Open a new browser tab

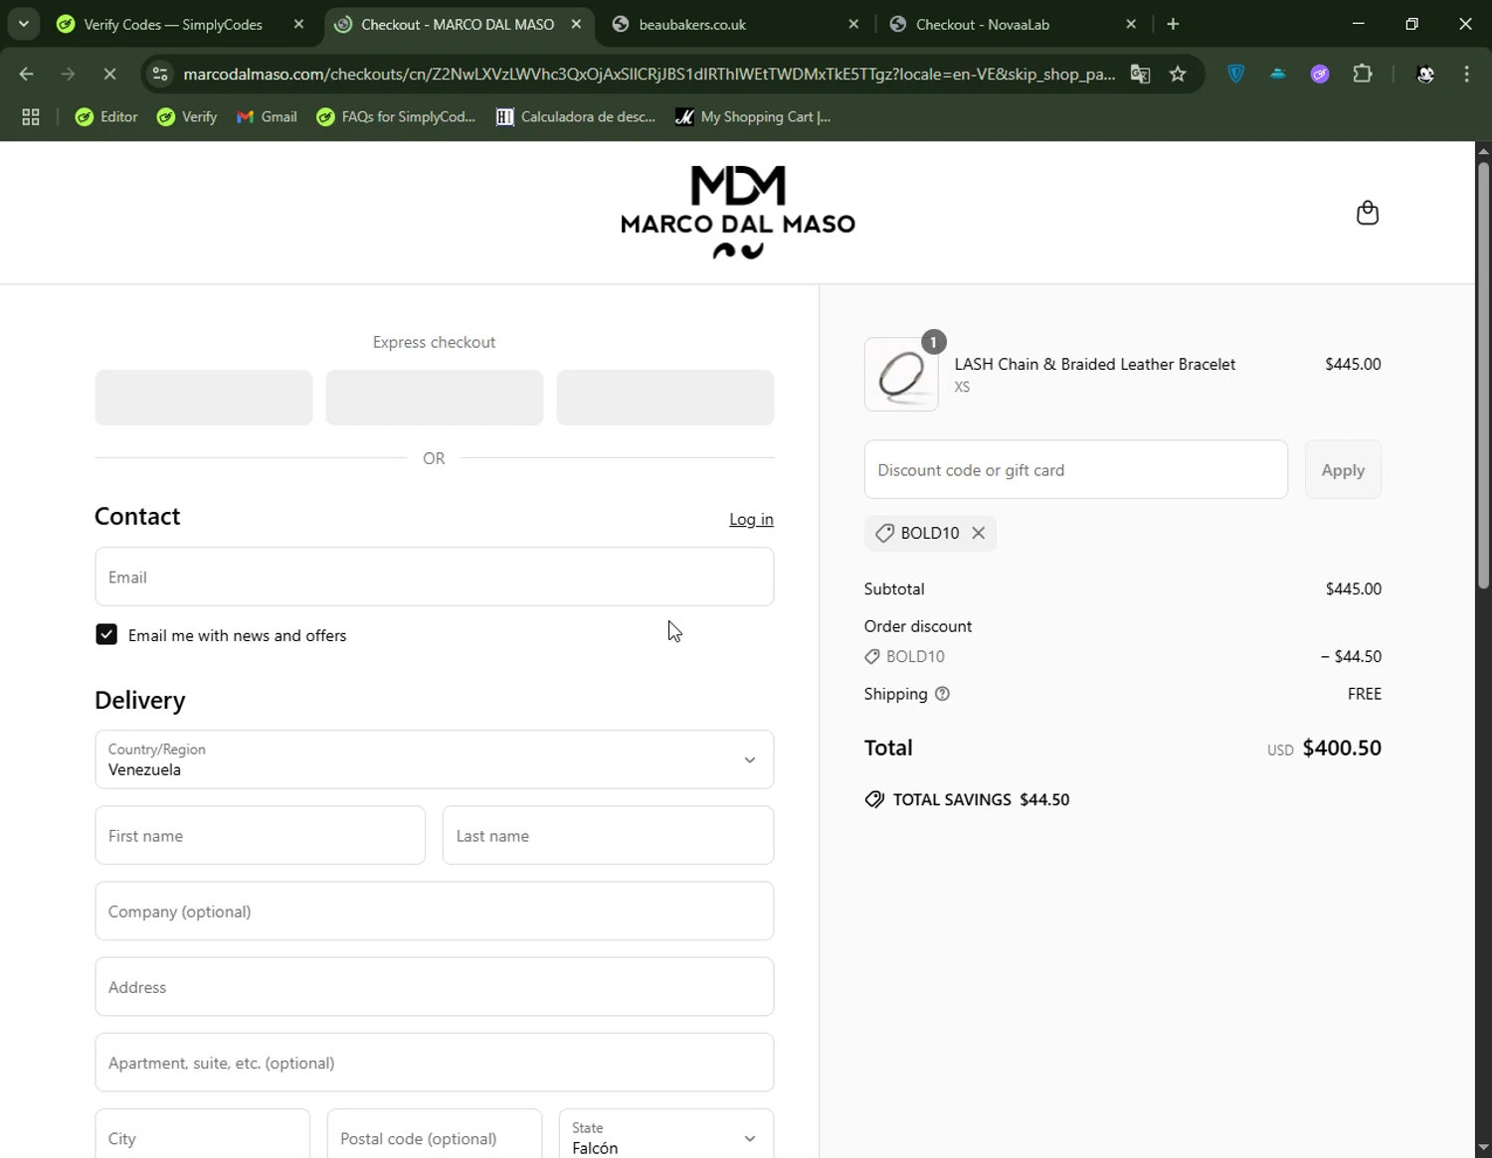pos(1173,24)
